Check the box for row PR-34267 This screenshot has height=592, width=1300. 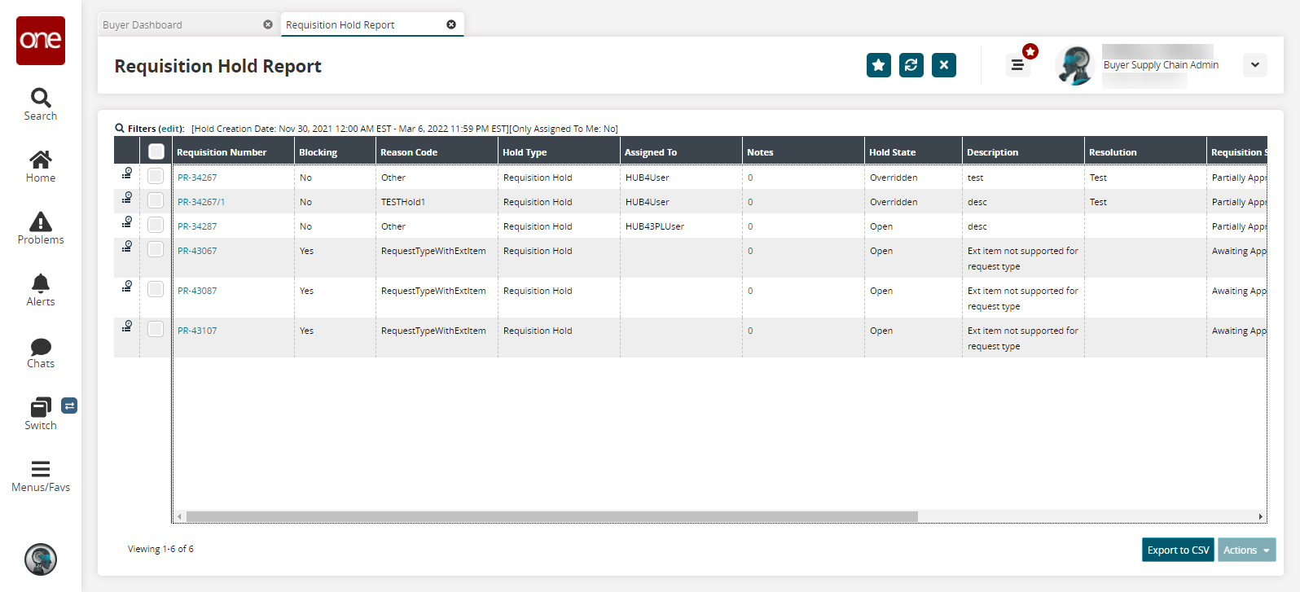tap(156, 177)
